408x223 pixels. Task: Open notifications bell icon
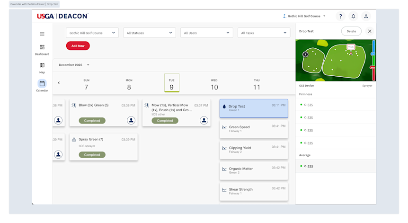pos(353,16)
